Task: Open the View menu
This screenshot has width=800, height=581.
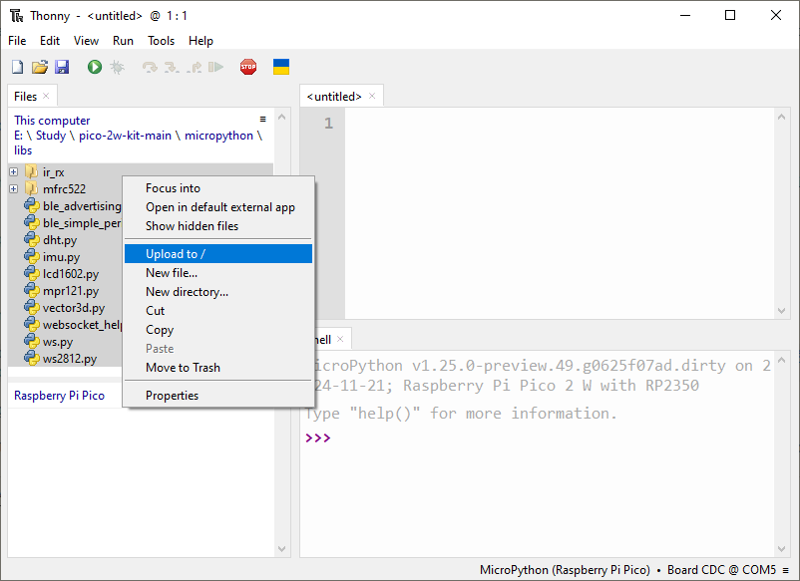Action: pyautogui.click(x=86, y=41)
